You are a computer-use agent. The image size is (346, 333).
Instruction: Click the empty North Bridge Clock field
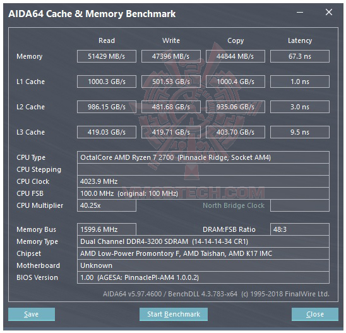tap(300, 205)
